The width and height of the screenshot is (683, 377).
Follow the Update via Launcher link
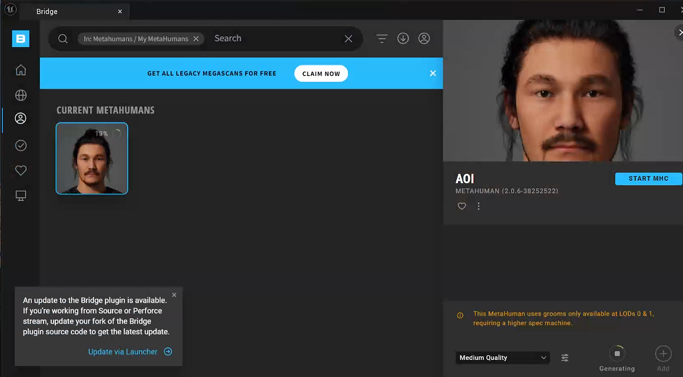click(122, 352)
